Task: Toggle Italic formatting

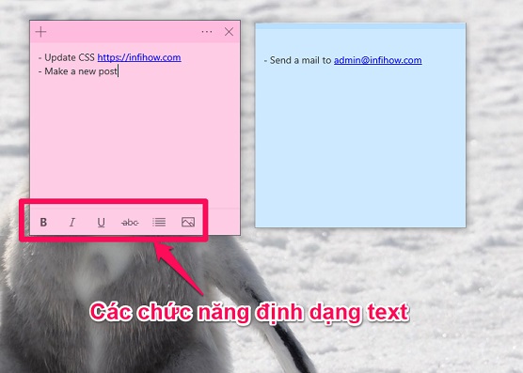Action: 72,222
